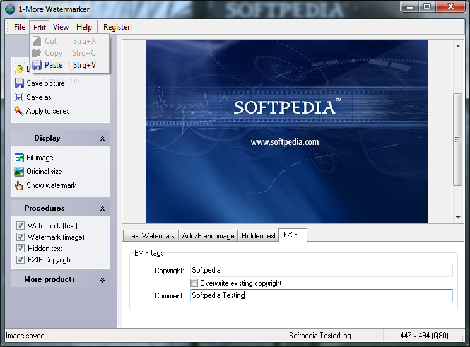Click the 'Softpedia Tested.jpg' status bar filename
The image size is (470, 347).
[x=320, y=336]
